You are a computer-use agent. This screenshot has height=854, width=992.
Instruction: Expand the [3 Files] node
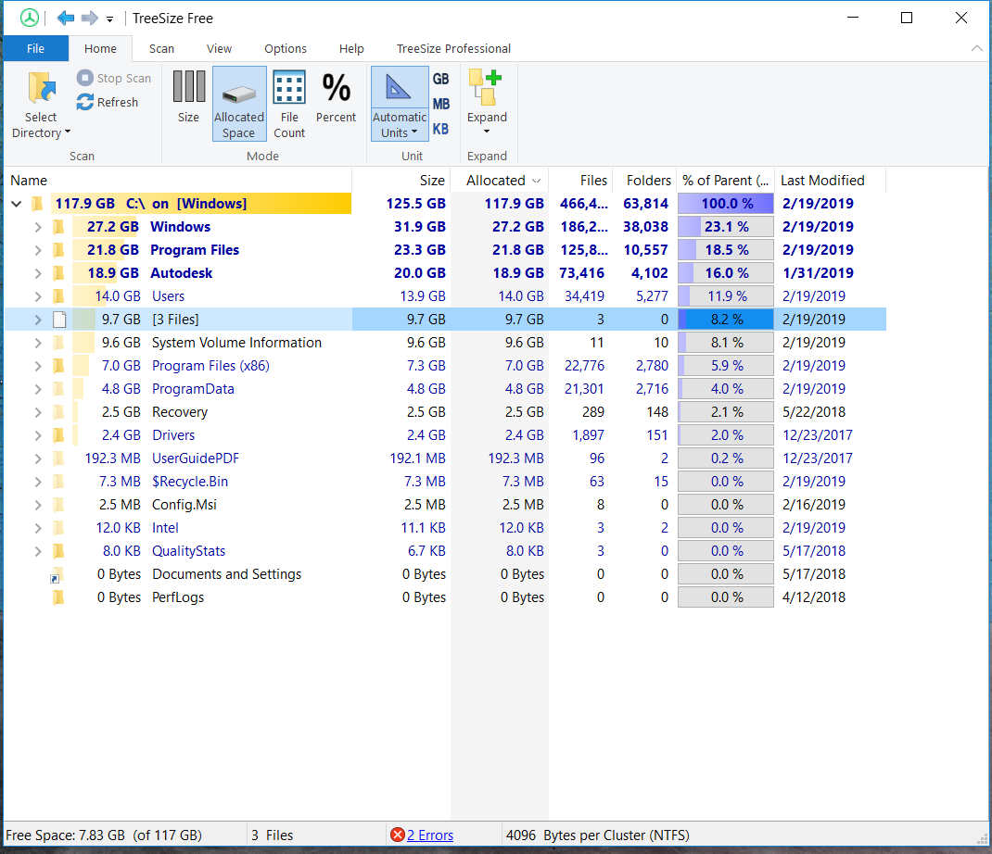point(38,320)
